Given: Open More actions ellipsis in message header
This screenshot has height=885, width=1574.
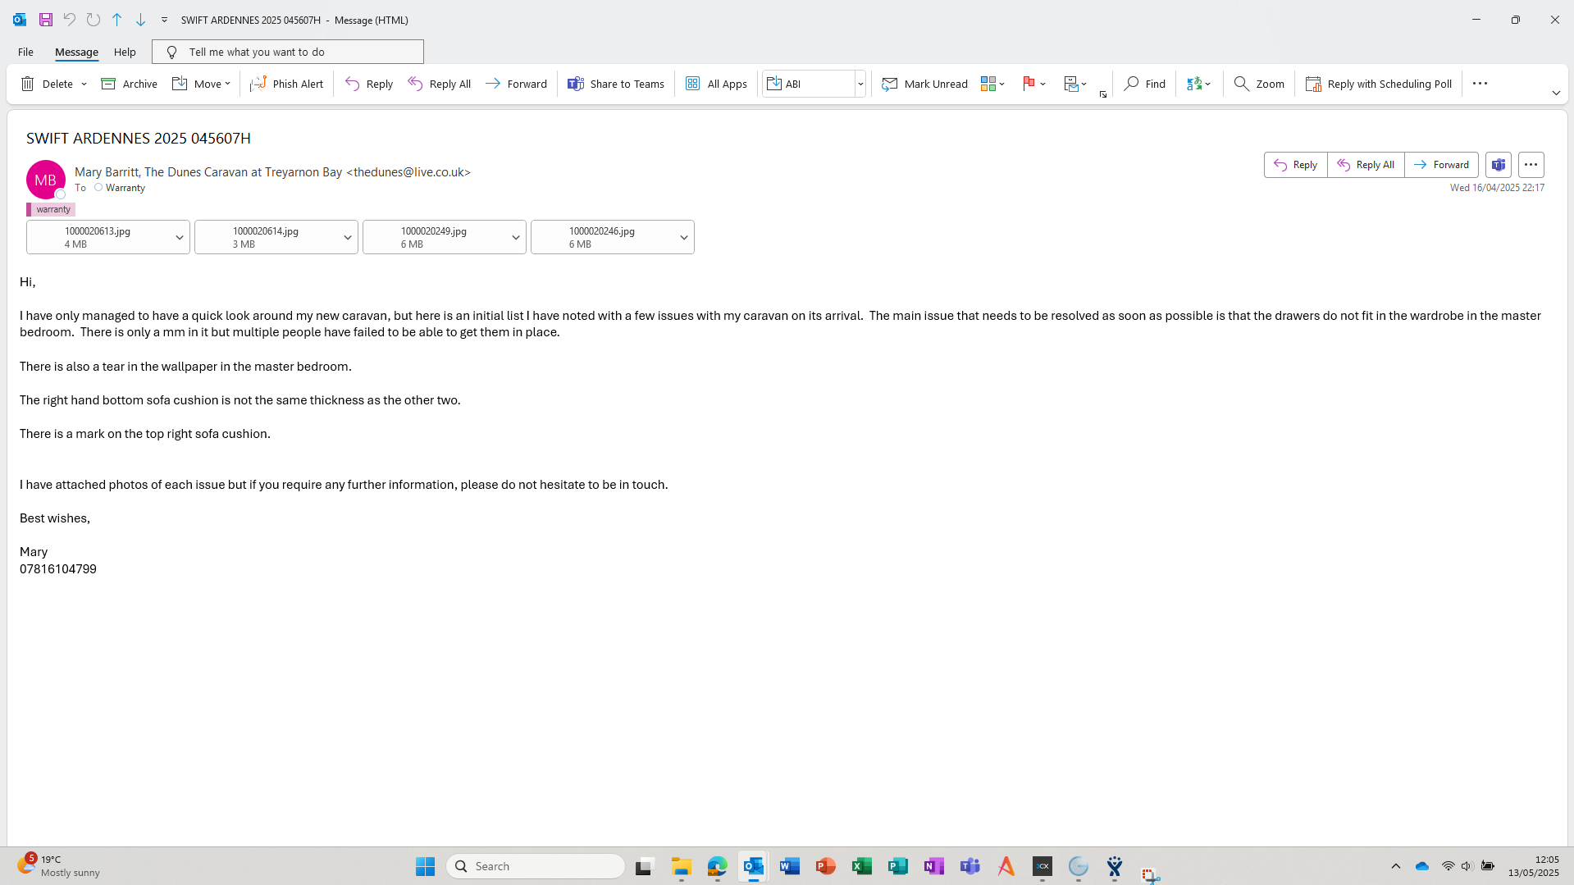Looking at the screenshot, I should [x=1531, y=165].
